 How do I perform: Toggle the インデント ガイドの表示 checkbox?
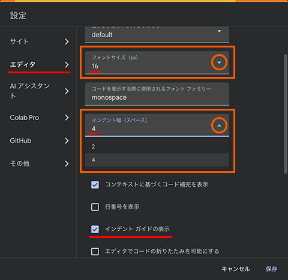[x=95, y=229]
